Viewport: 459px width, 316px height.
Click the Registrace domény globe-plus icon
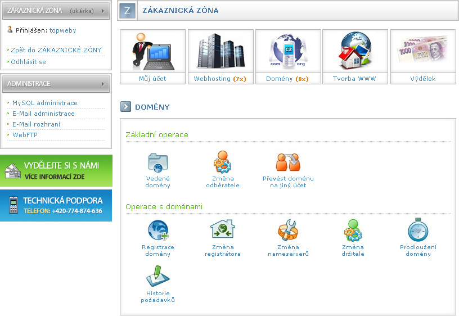[x=158, y=230]
